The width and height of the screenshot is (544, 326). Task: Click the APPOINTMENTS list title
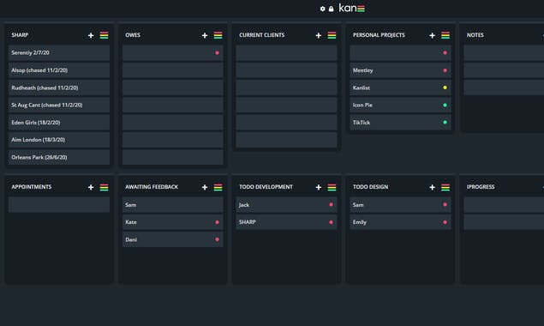coord(31,187)
